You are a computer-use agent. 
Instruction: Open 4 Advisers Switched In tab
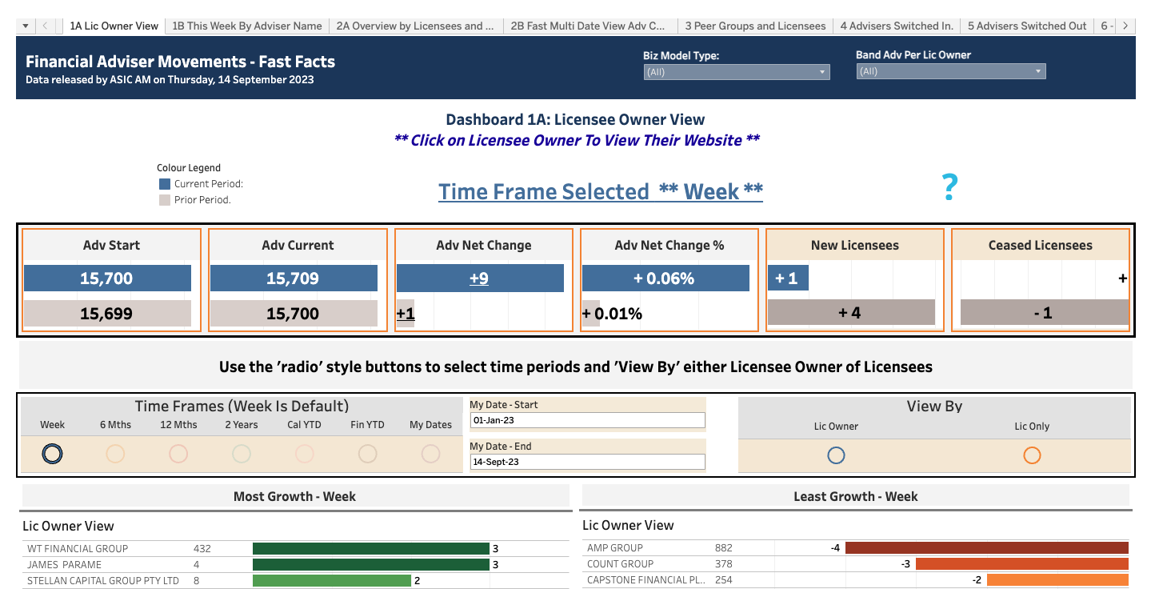tap(897, 26)
